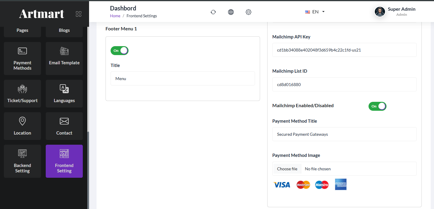The image size is (434, 209).
Task: Open settings gear icon in header
Action: coord(248,12)
